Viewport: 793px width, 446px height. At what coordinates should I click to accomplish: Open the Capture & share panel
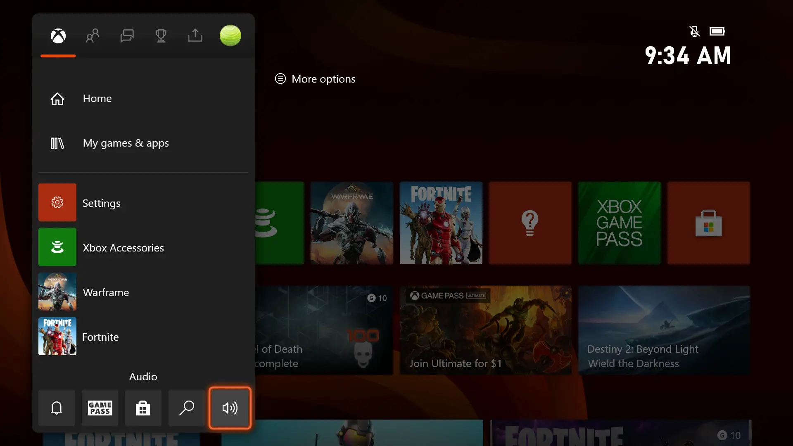[195, 36]
